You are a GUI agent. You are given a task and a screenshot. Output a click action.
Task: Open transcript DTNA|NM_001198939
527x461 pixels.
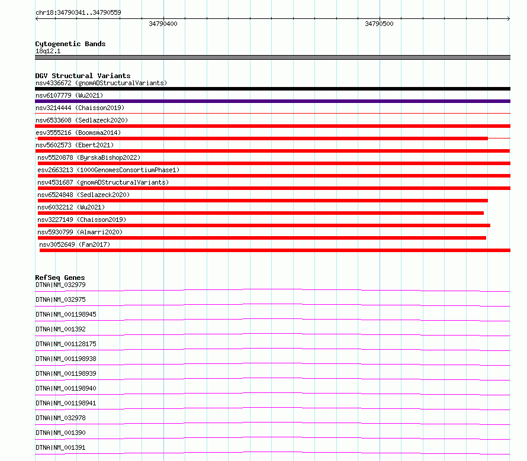pos(66,373)
